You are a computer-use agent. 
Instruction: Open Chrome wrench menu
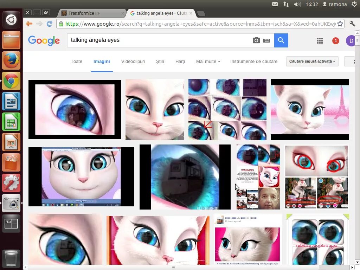(352, 24)
